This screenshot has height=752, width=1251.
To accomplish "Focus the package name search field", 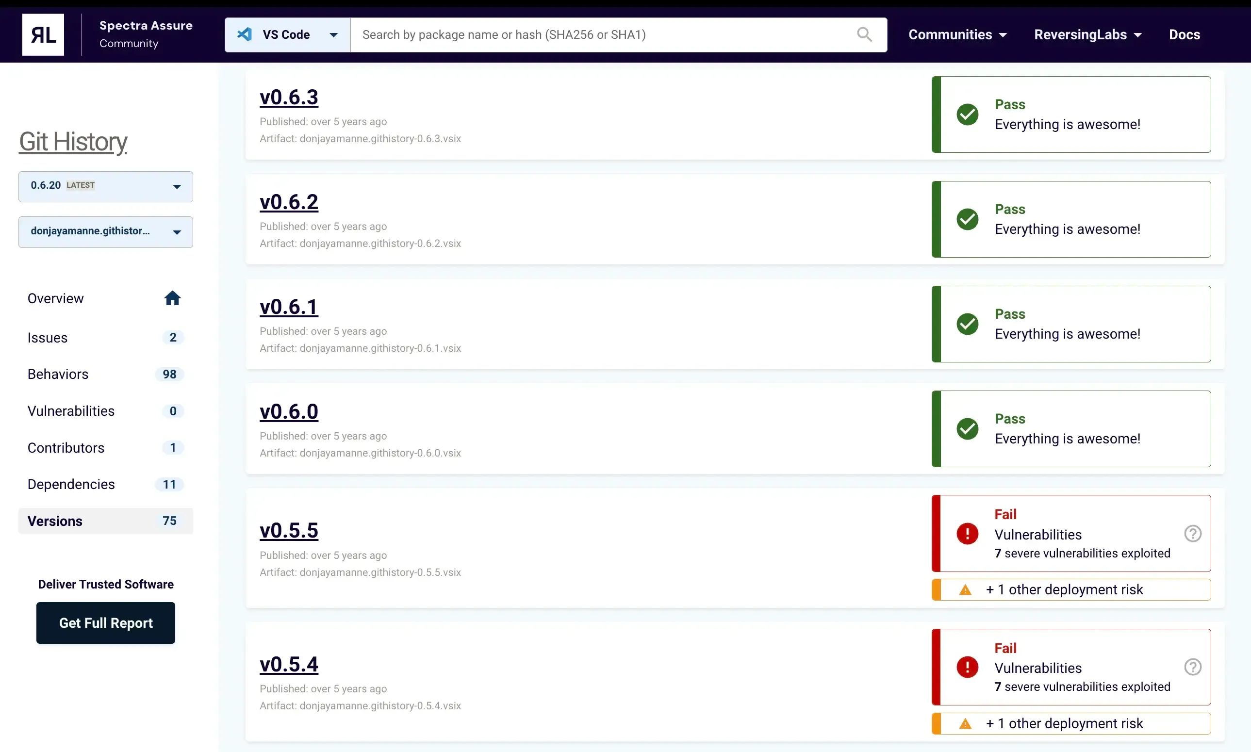I will coord(603,34).
